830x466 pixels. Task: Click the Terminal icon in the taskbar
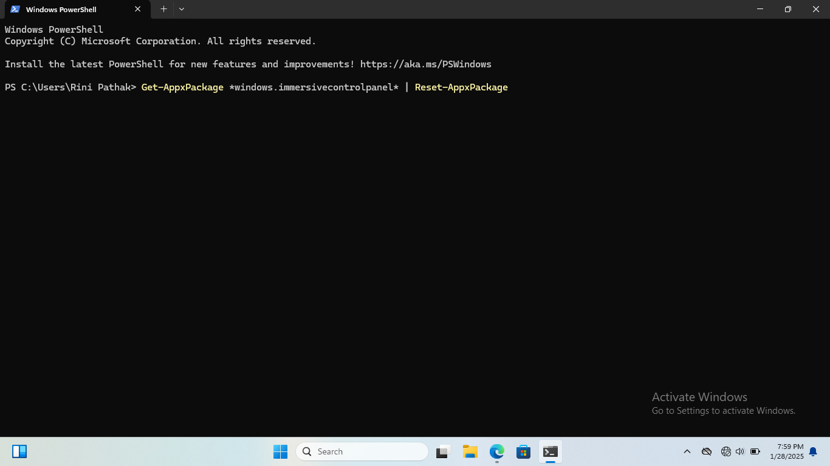tap(550, 451)
